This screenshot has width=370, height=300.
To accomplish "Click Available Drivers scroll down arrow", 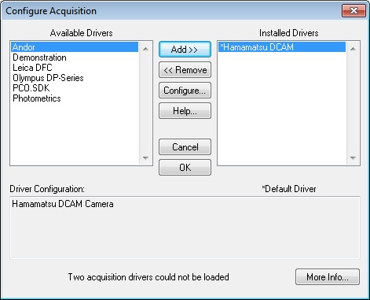I will (x=145, y=157).
